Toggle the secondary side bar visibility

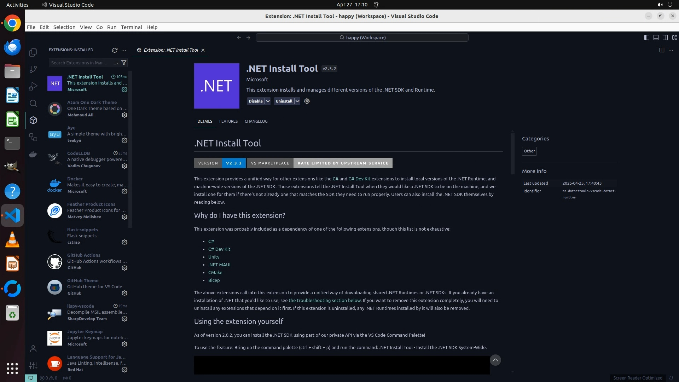pos(665,37)
